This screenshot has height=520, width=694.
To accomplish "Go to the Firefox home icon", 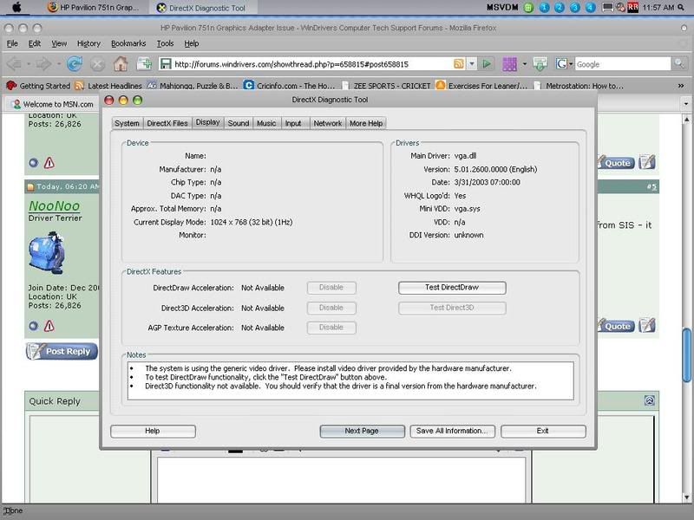I will point(121,64).
